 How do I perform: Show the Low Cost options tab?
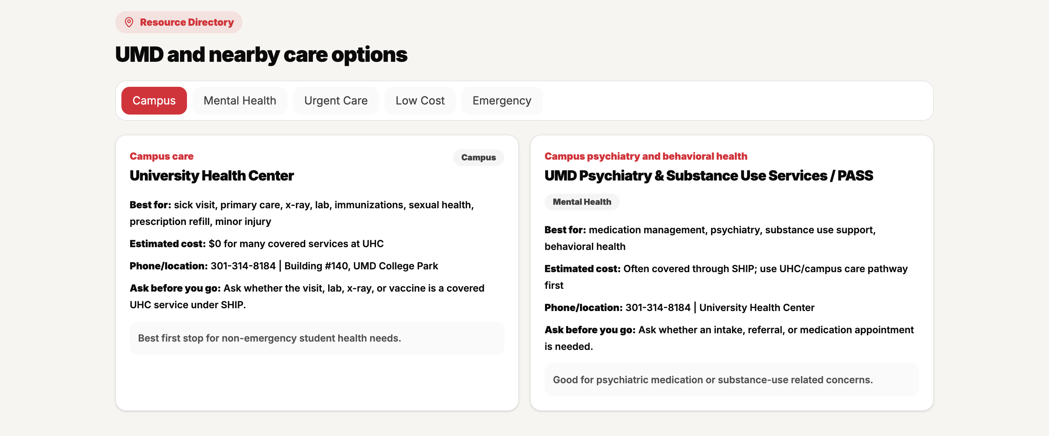[420, 101]
